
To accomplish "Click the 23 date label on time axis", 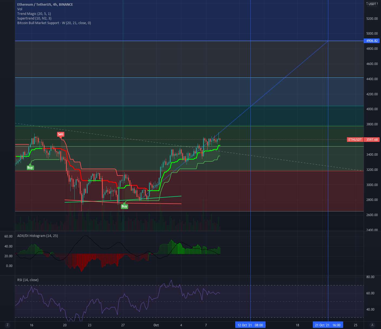I will (x=90, y=325).
